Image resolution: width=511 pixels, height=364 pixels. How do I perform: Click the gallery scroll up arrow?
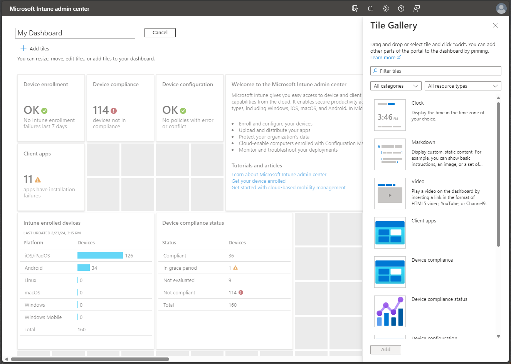pyautogui.click(x=498, y=98)
